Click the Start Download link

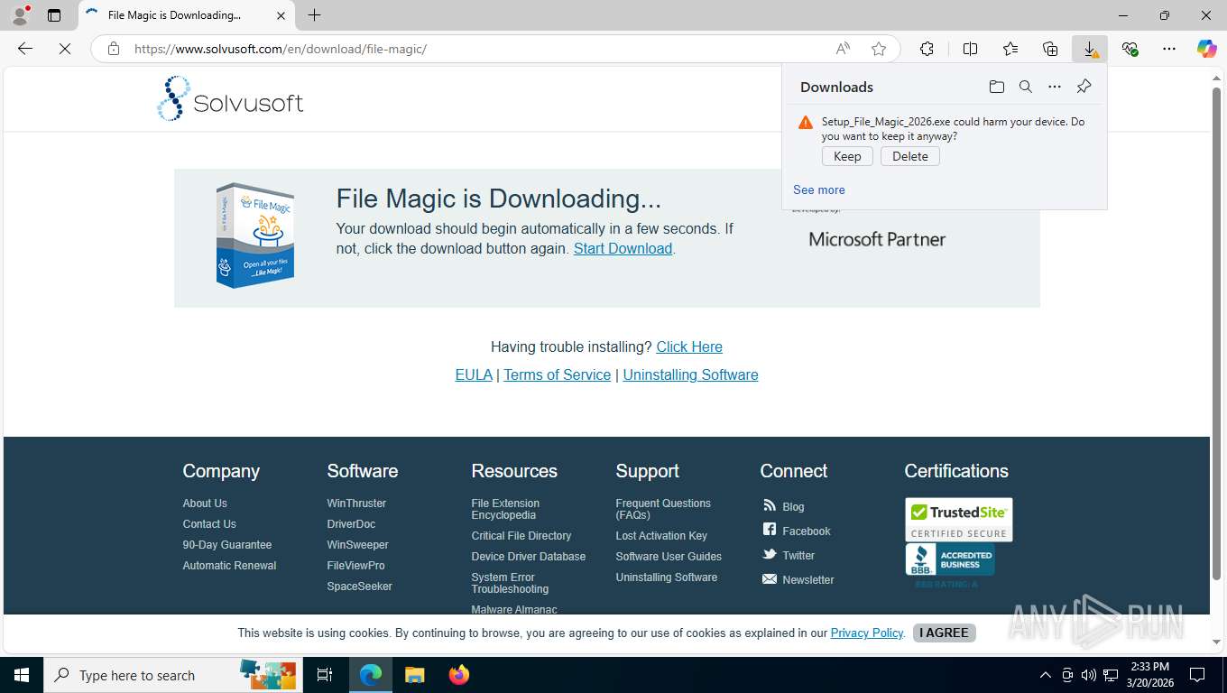click(623, 248)
